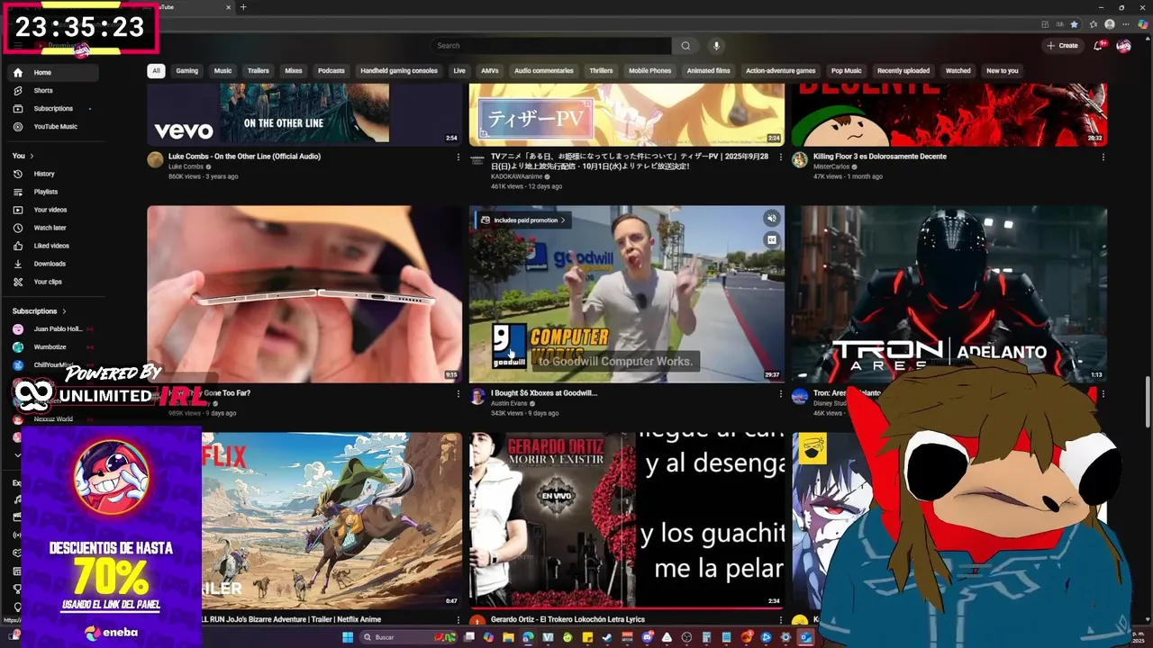This screenshot has width=1153, height=648.
Task: Open Playlists in the sidebar
Action: (45, 192)
